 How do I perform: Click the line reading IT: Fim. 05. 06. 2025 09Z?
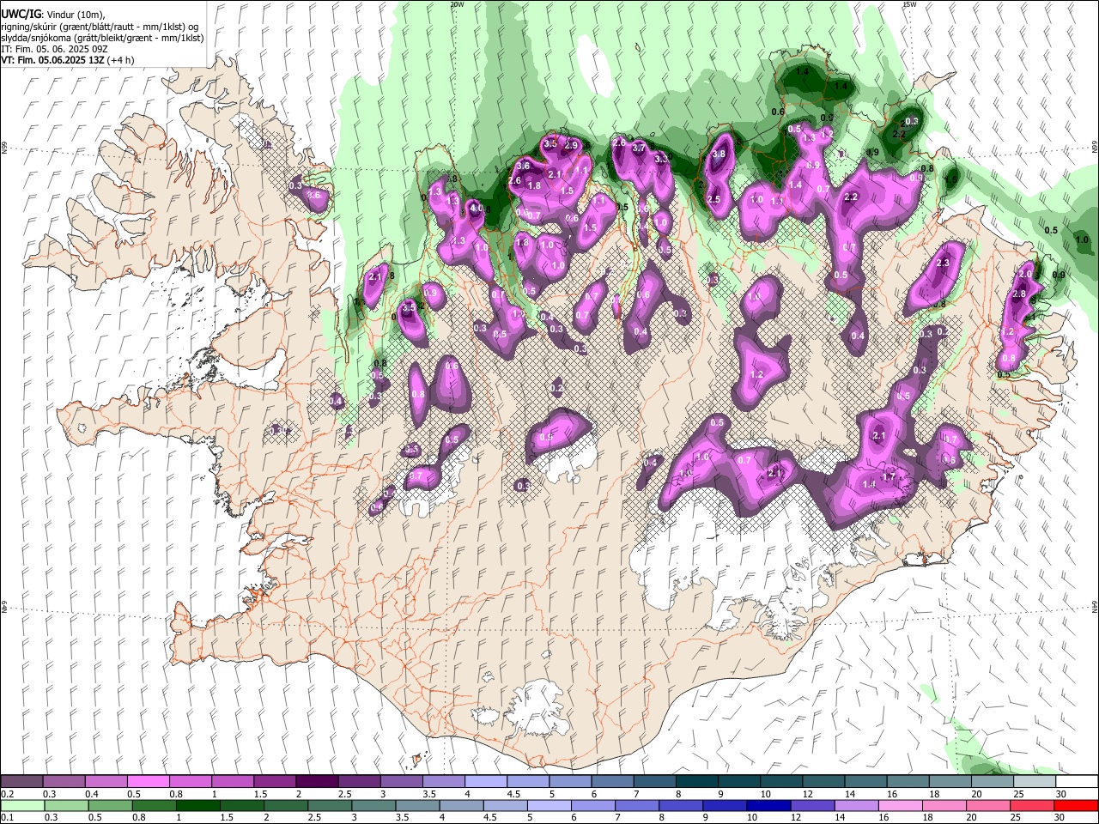click(x=53, y=49)
